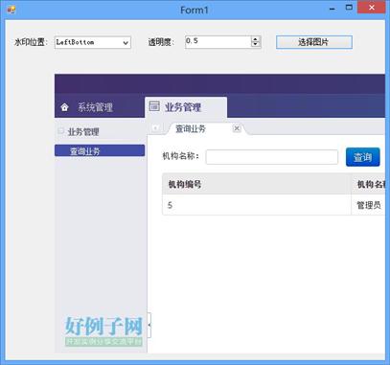The image size is (390, 365).
Task: Decrease opacity with the down spinner arrow
Action: click(255, 45)
